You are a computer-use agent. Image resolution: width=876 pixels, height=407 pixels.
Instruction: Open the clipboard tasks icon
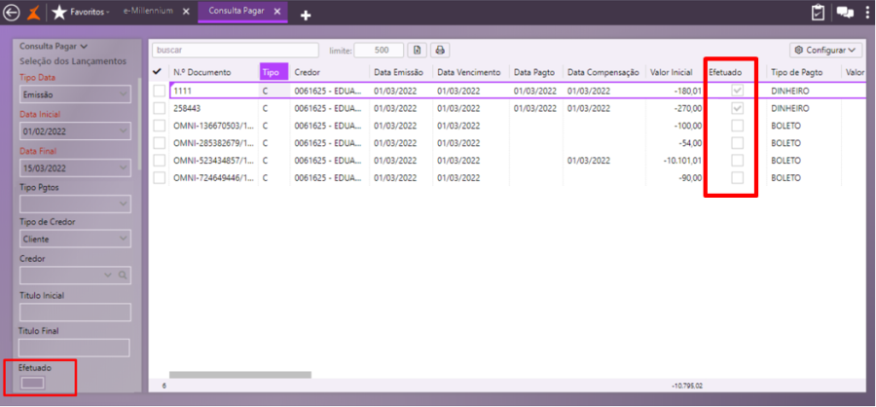pos(818,13)
